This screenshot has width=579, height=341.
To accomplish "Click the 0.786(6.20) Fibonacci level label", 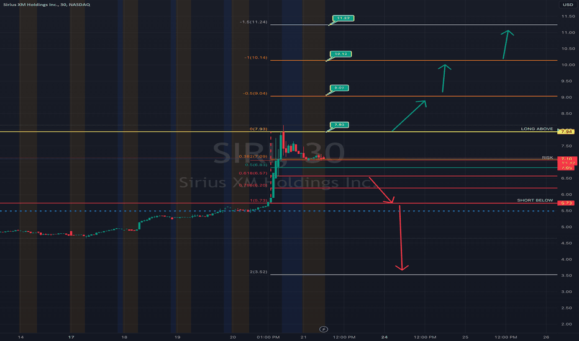I will tap(253, 185).
